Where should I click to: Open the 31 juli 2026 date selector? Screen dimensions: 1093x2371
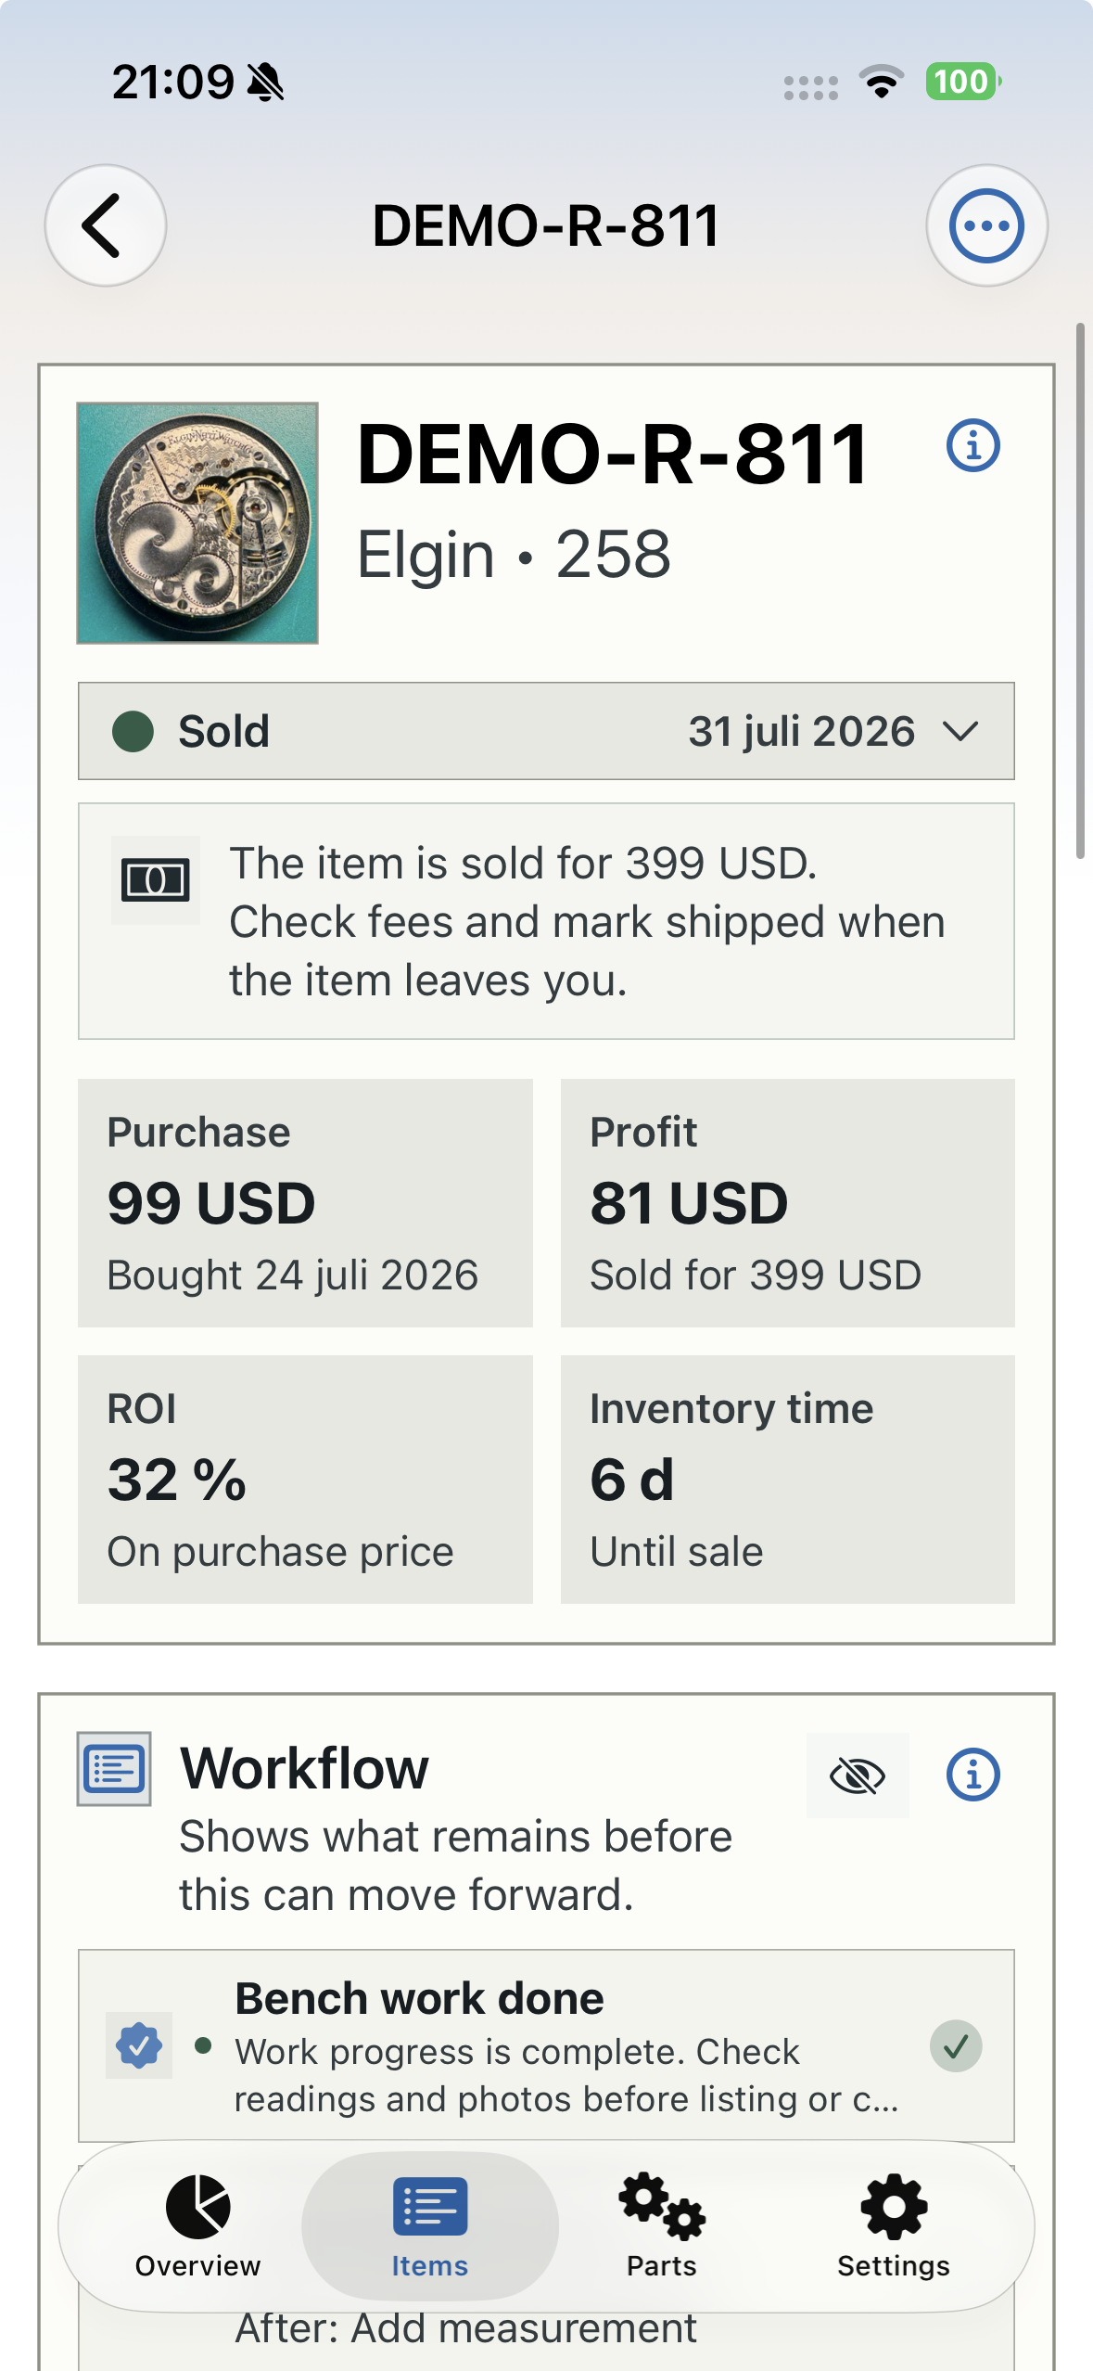coord(801,732)
